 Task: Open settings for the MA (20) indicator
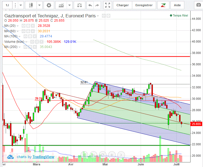click(28, 26)
